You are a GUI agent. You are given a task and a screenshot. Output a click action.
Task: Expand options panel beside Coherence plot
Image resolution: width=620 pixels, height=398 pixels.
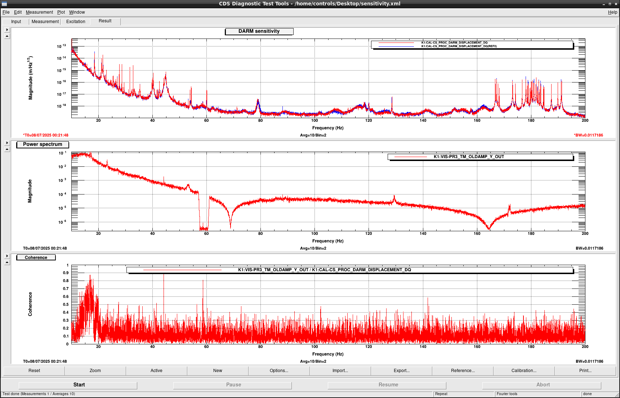coord(7,256)
